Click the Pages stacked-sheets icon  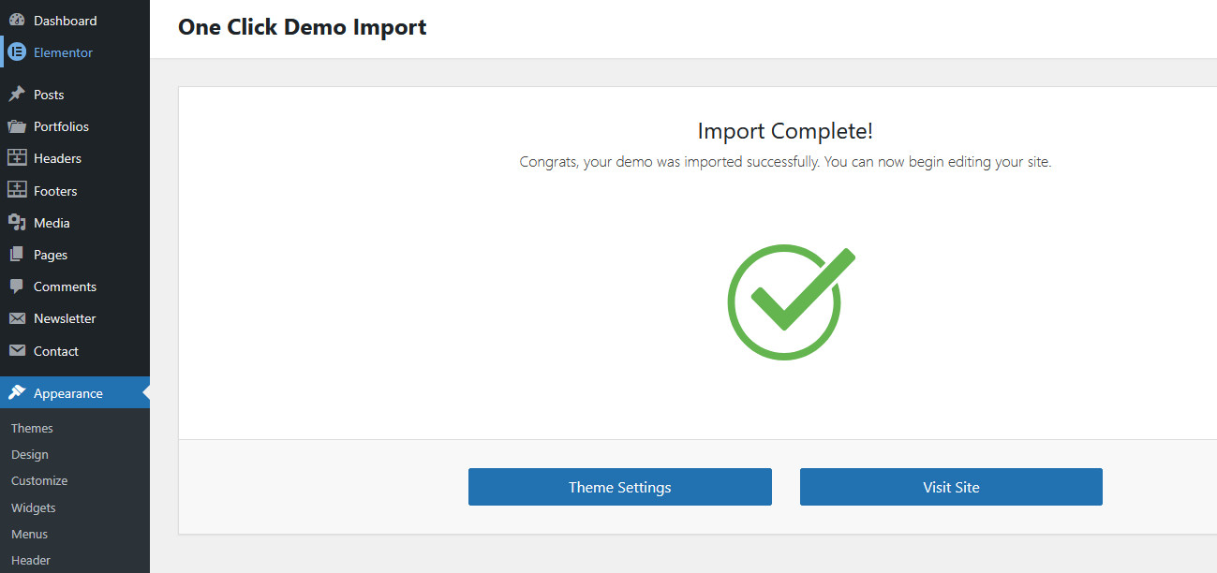pos(17,255)
